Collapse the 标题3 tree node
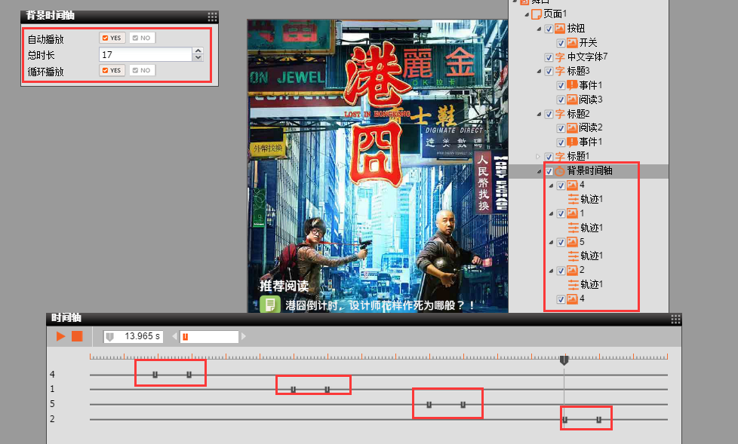 tap(539, 72)
